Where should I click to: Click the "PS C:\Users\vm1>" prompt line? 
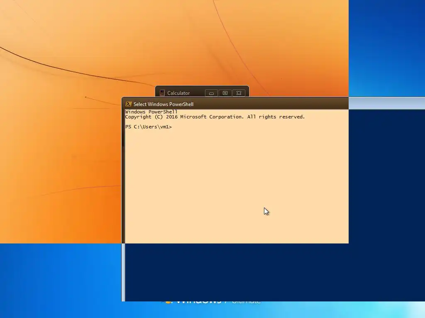click(x=149, y=127)
